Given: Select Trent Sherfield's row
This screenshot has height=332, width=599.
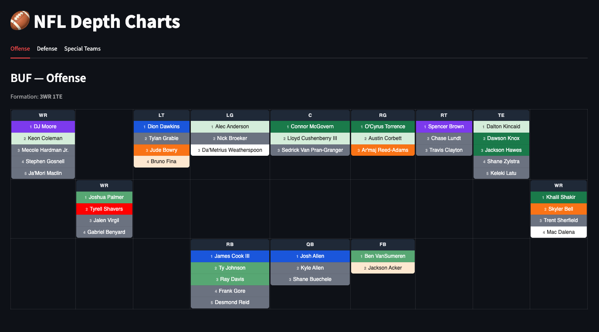Looking at the screenshot, I should pos(558,221).
